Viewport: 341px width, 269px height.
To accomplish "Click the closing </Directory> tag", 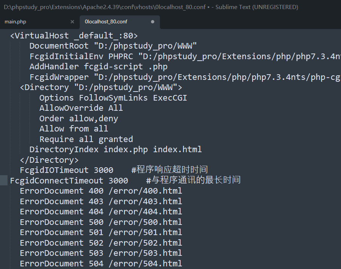I will pyautogui.click(x=49, y=160).
